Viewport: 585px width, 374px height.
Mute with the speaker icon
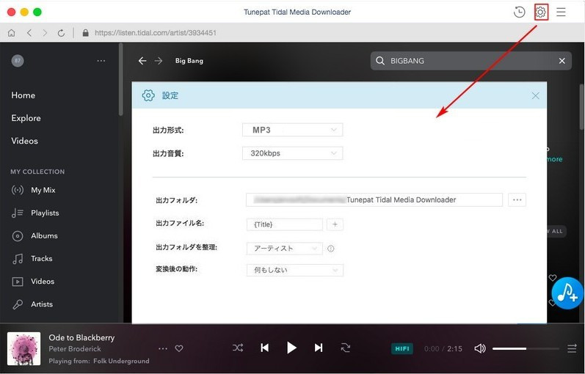click(480, 348)
